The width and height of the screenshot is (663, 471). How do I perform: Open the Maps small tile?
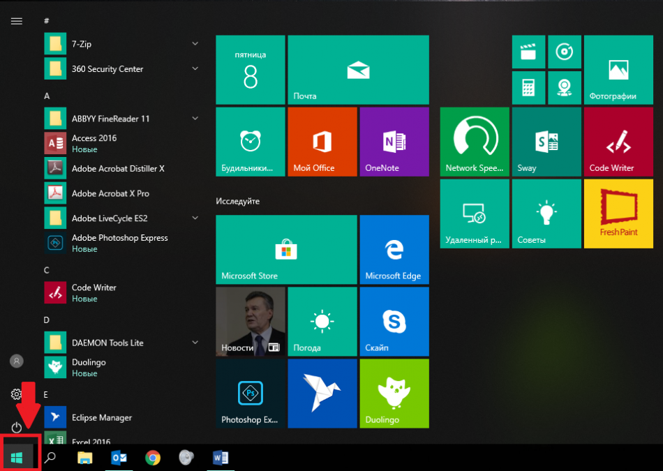click(564, 88)
